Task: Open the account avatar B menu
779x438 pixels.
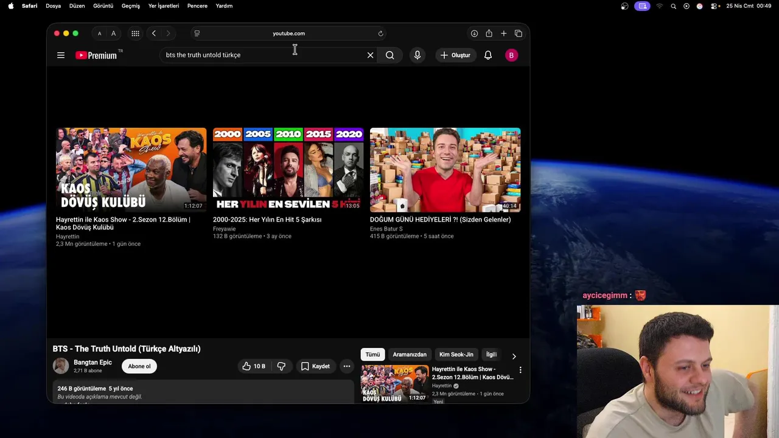Action: click(511, 55)
